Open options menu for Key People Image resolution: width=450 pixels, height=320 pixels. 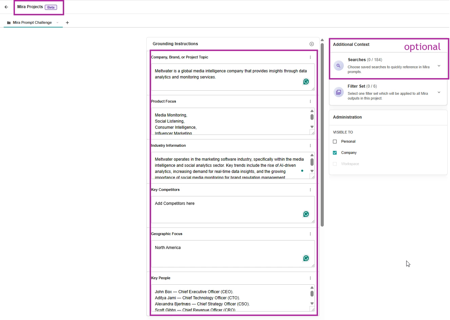pyautogui.click(x=310, y=278)
